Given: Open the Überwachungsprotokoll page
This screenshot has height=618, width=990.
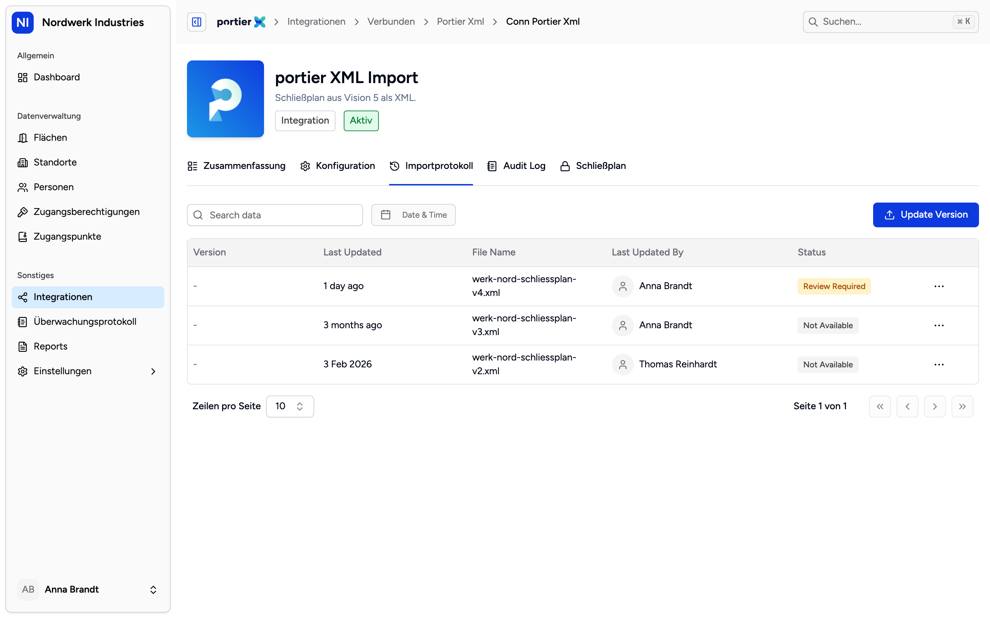Looking at the screenshot, I should (88, 322).
